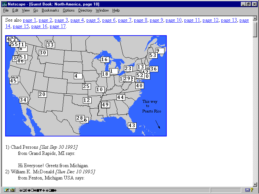Click the vertical scrollbar up arrow

pyautogui.click(x=255, y=18)
